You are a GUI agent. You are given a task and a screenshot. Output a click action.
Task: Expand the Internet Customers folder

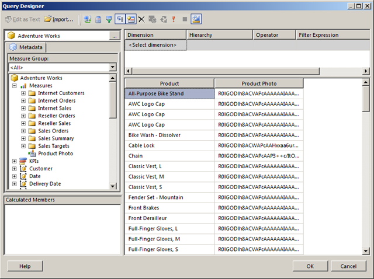tap(23, 93)
